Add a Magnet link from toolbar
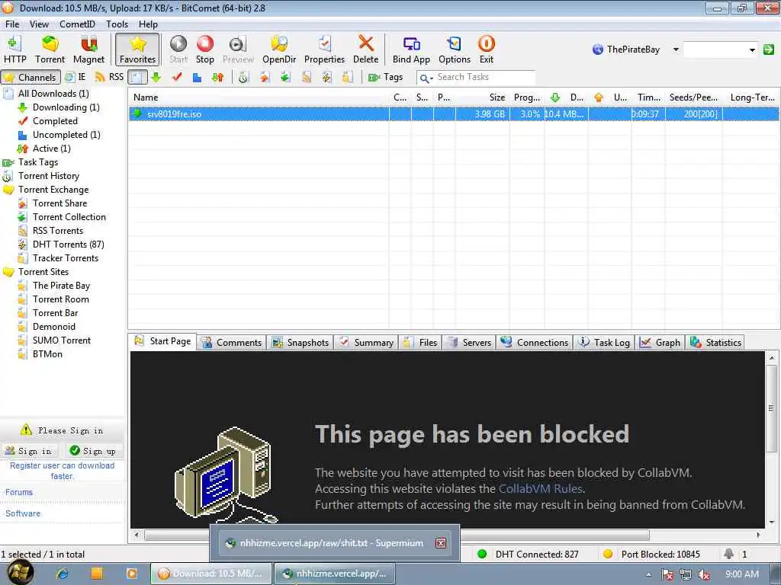 pos(88,50)
